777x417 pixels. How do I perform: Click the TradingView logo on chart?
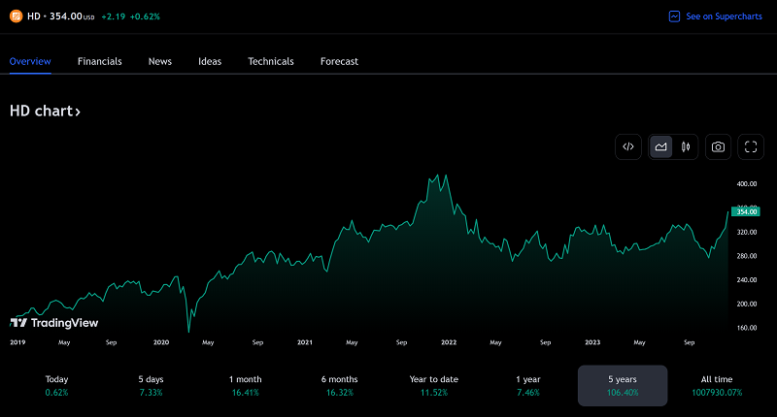[x=47, y=322]
